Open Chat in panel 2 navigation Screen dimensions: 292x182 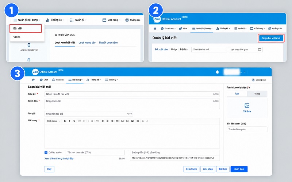[183, 28]
